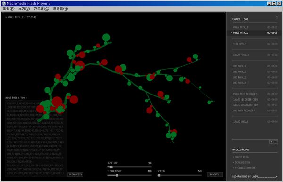Open the 보기(V) menu
Screen dimensions: 283x182
(24, 8)
